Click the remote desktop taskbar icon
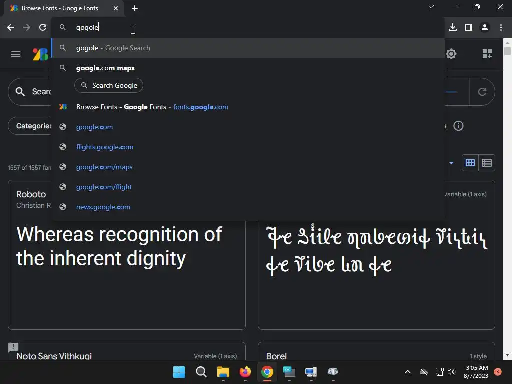Image resolution: width=512 pixels, height=384 pixels. point(311,372)
